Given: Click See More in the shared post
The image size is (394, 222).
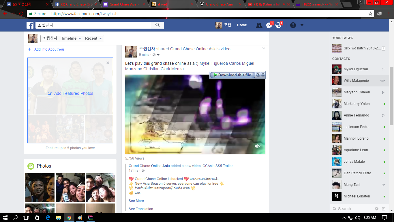Looking at the screenshot, I should 136,201.
